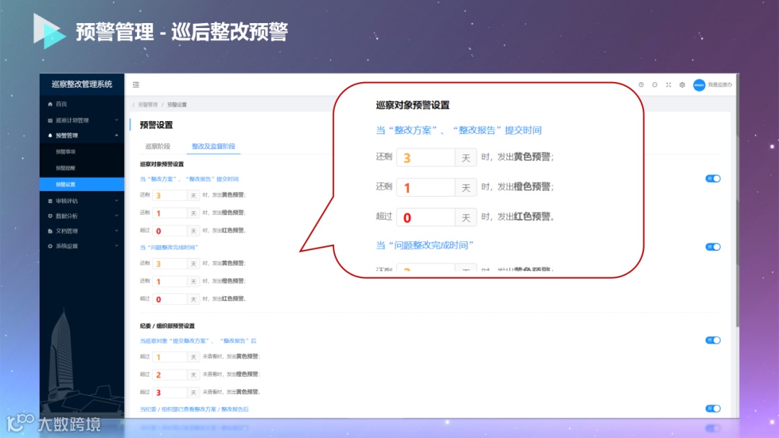Click the blue 当"问题整改完成时间" label in page
The width and height of the screenshot is (779, 438).
tap(169, 247)
